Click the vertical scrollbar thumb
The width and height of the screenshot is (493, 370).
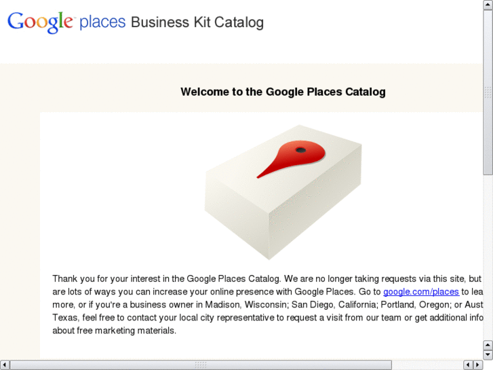(x=488, y=92)
